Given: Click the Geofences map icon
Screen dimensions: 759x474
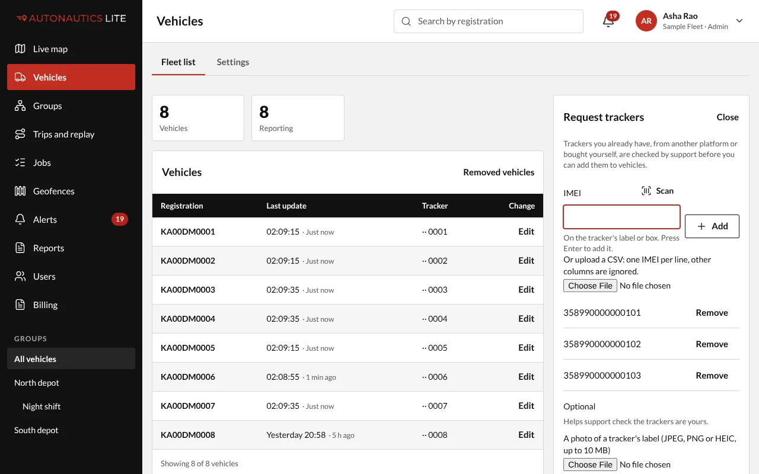Looking at the screenshot, I should point(20,191).
